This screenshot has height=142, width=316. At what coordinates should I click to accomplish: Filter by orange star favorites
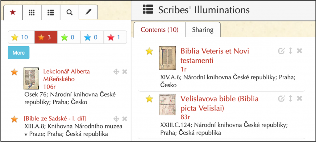(46, 37)
